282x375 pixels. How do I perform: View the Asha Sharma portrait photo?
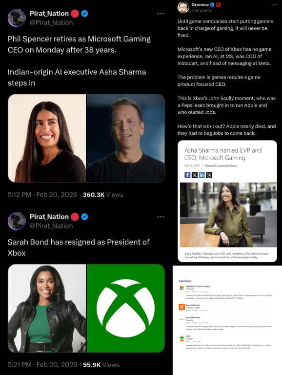tap(47, 138)
